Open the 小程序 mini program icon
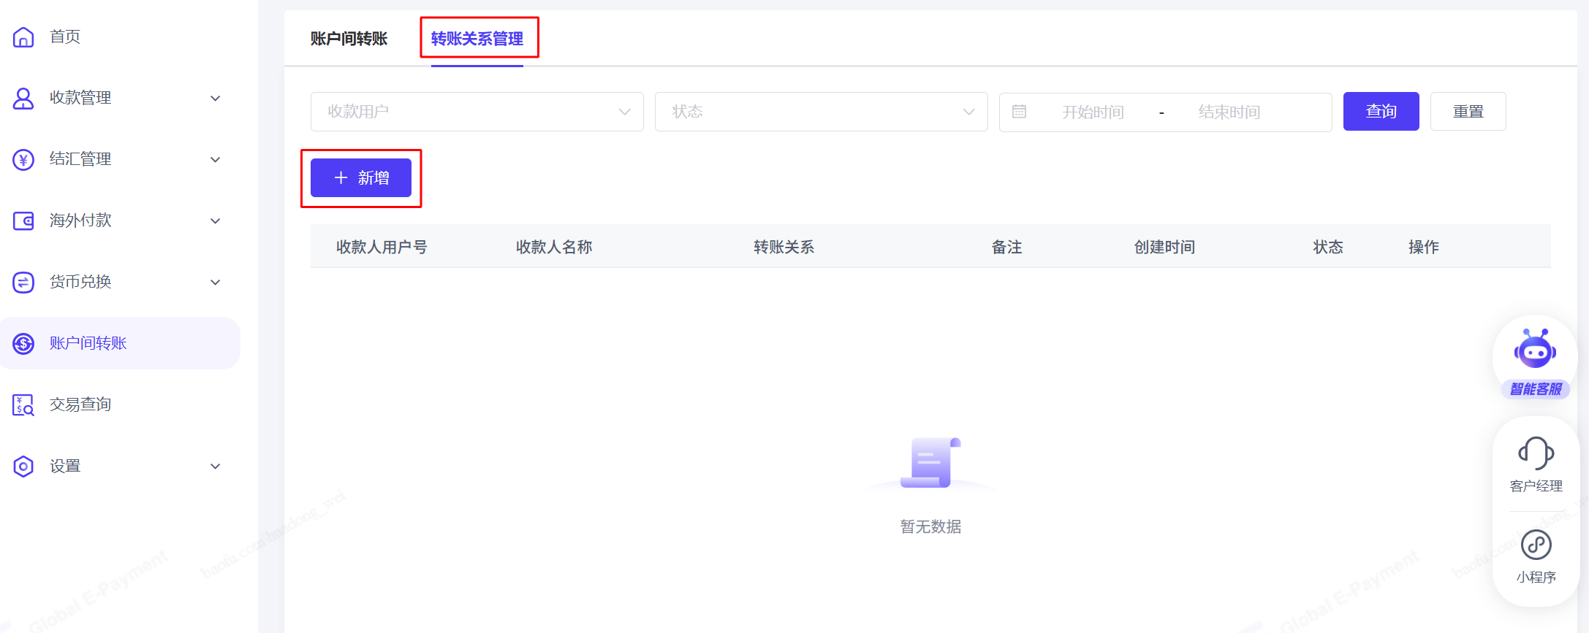The width and height of the screenshot is (1589, 633). click(1536, 545)
